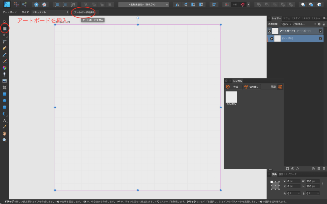Select the Rectangle tool
The height and width of the screenshot is (204, 327).
[x=4, y=94]
